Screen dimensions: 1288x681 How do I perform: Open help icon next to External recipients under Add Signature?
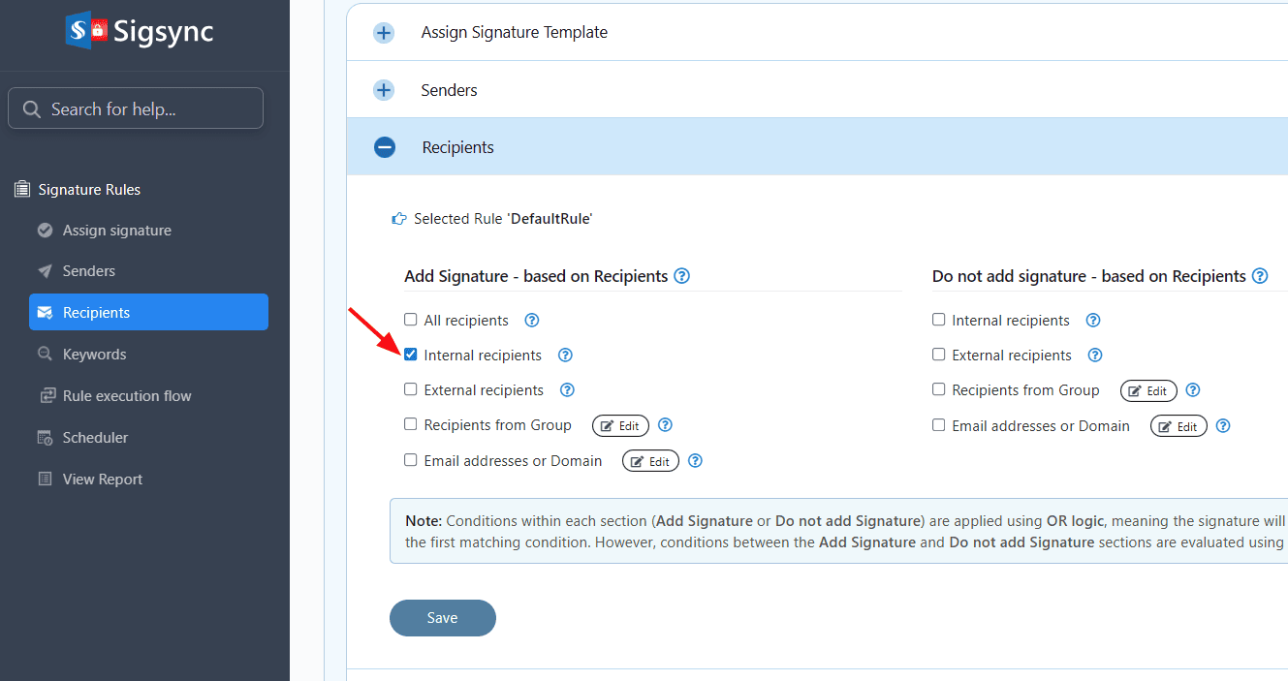pos(567,390)
